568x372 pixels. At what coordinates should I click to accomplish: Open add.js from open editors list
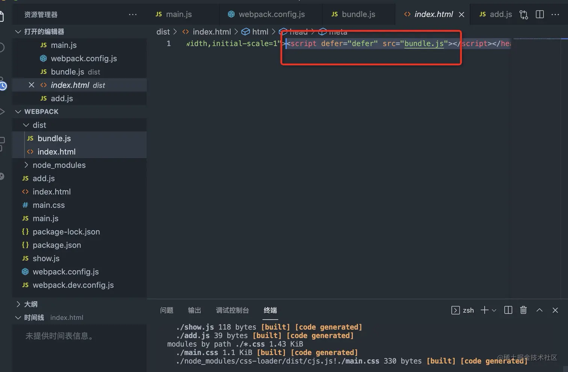click(x=79, y=98)
